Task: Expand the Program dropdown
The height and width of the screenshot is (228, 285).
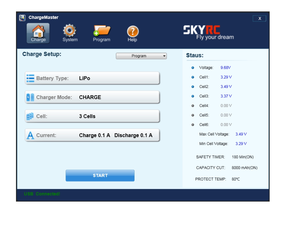Action: coord(141,56)
